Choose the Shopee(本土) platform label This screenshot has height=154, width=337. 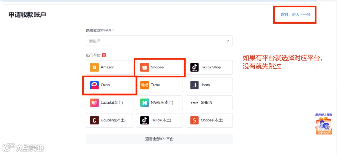(x=212, y=120)
